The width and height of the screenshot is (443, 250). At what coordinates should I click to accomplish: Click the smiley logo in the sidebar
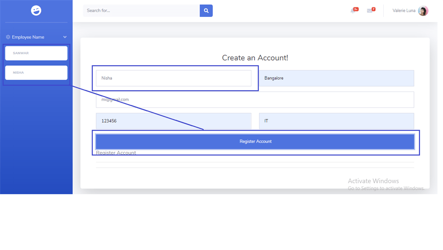36,10
